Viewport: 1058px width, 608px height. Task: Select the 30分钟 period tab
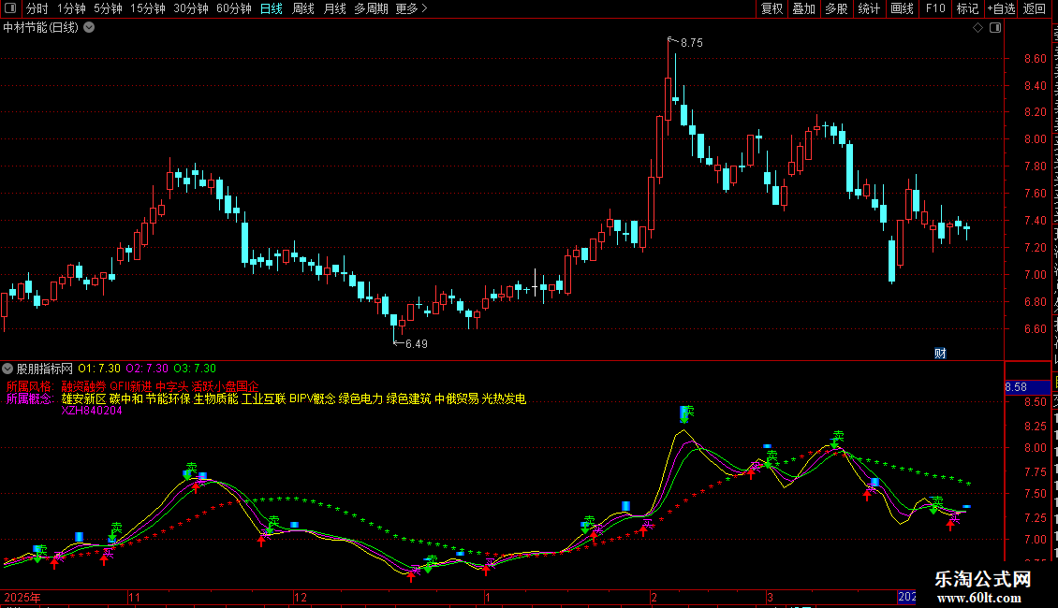click(x=191, y=8)
